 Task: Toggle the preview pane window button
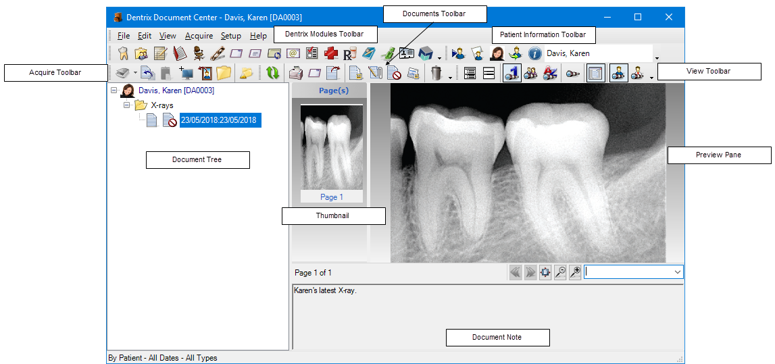[595, 74]
